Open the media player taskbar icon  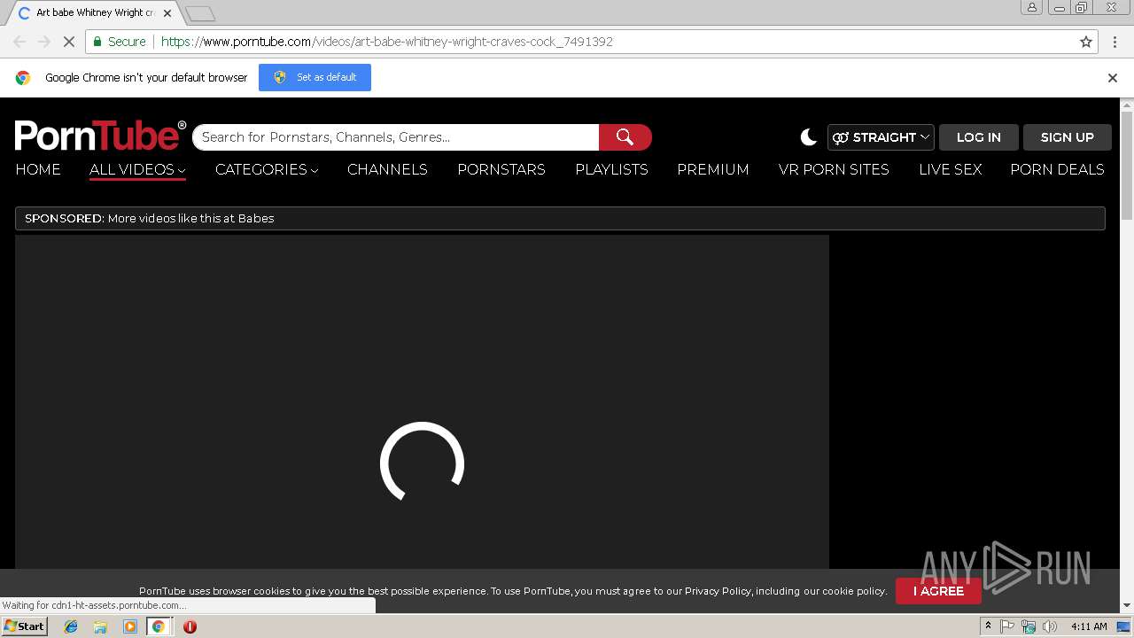[129, 626]
